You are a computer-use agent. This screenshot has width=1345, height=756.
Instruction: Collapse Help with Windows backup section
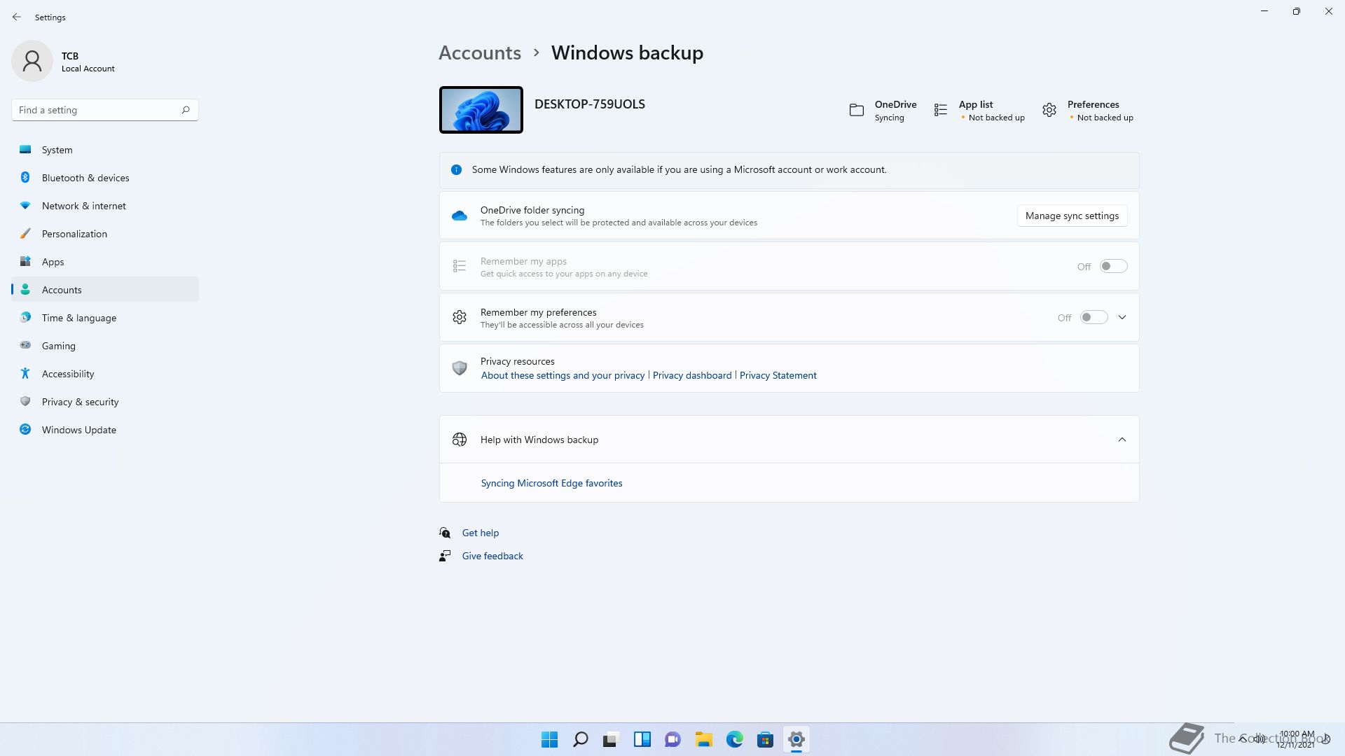point(1122,440)
